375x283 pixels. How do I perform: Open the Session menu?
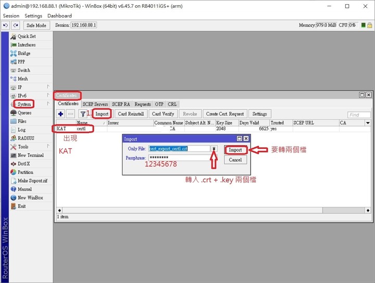click(x=11, y=16)
